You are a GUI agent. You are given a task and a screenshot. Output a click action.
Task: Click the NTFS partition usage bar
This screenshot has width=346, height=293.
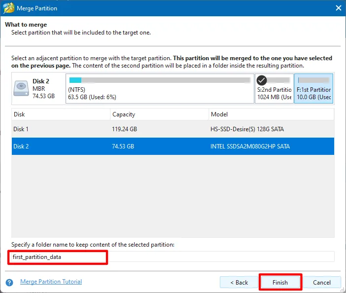point(160,80)
